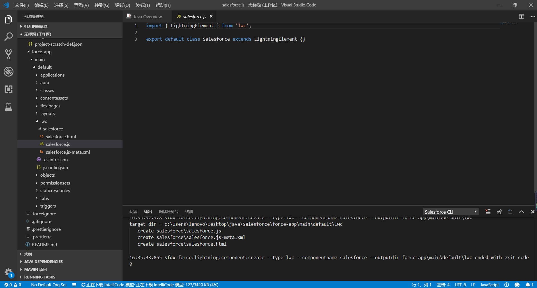Close the salesforce.js editor tab
The image size is (537, 288).
(x=211, y=17)
